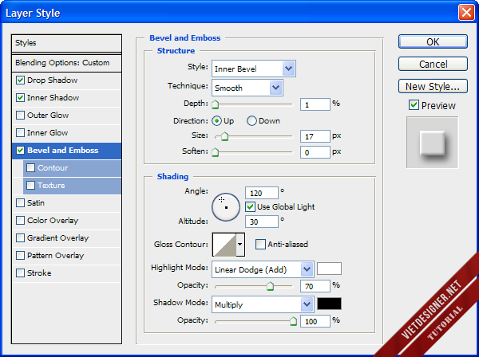479x357 pixels.
Task: Select the Down direction radio button
Action: coord(251,121)
